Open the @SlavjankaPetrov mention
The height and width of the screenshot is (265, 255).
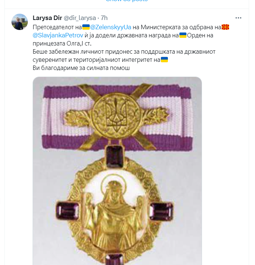58,35
